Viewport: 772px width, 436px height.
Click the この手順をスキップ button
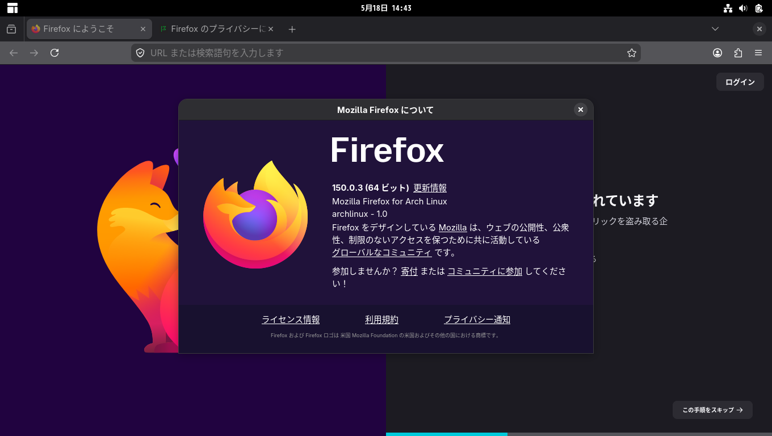point(712,410)
